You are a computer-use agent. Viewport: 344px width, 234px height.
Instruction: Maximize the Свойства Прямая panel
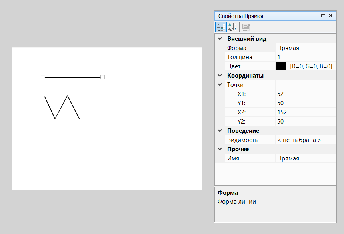[323, 16]
